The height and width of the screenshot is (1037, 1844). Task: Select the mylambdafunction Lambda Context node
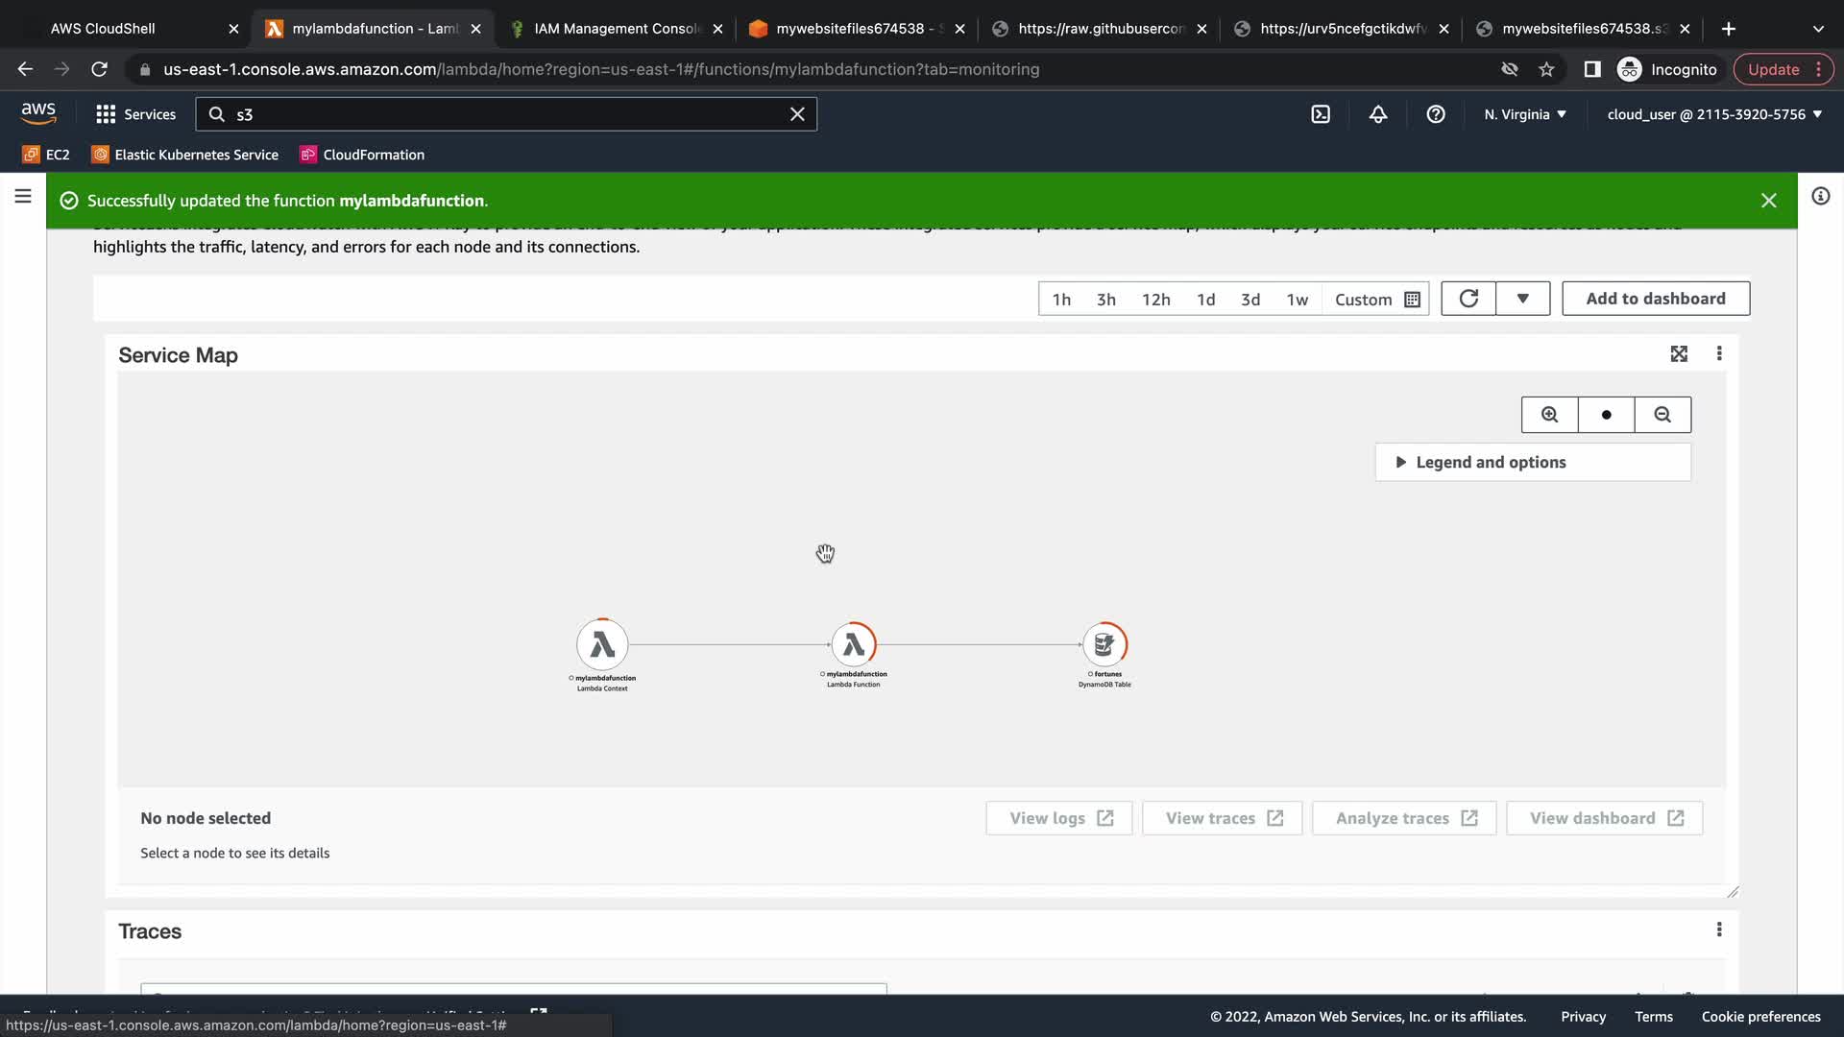coord(602,645)
